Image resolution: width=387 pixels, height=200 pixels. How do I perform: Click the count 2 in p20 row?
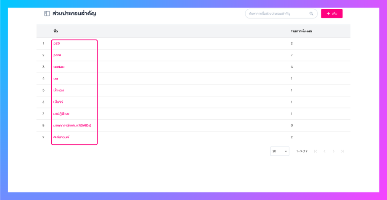coord(292,43)
